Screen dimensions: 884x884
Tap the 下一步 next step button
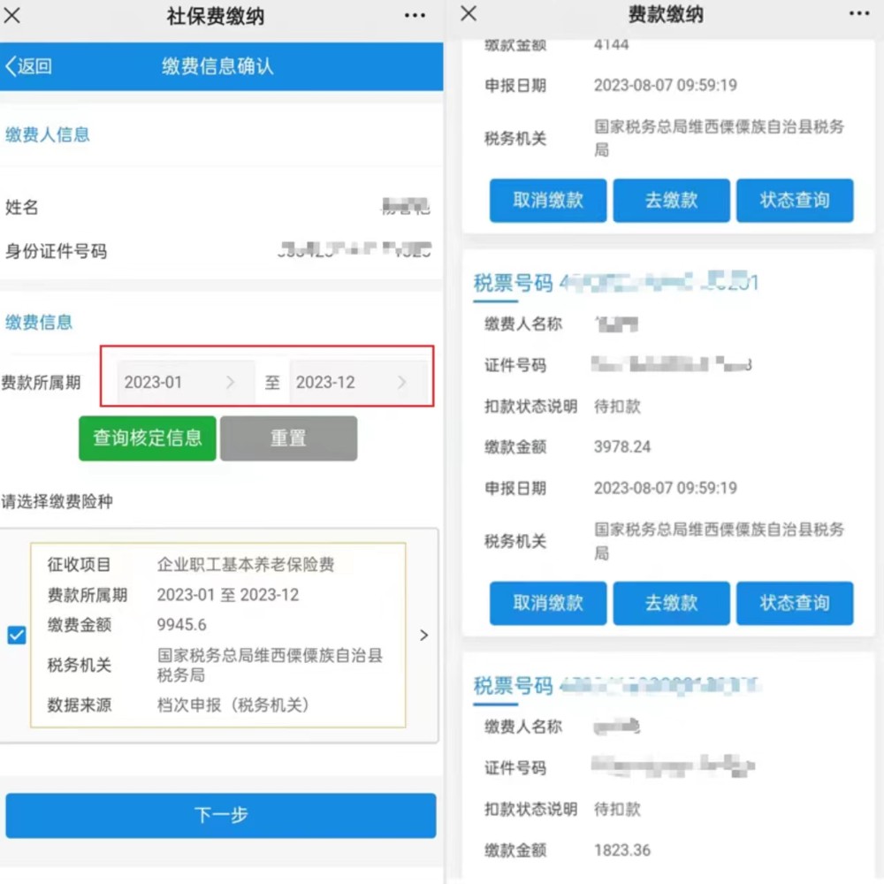pos(221,815)
